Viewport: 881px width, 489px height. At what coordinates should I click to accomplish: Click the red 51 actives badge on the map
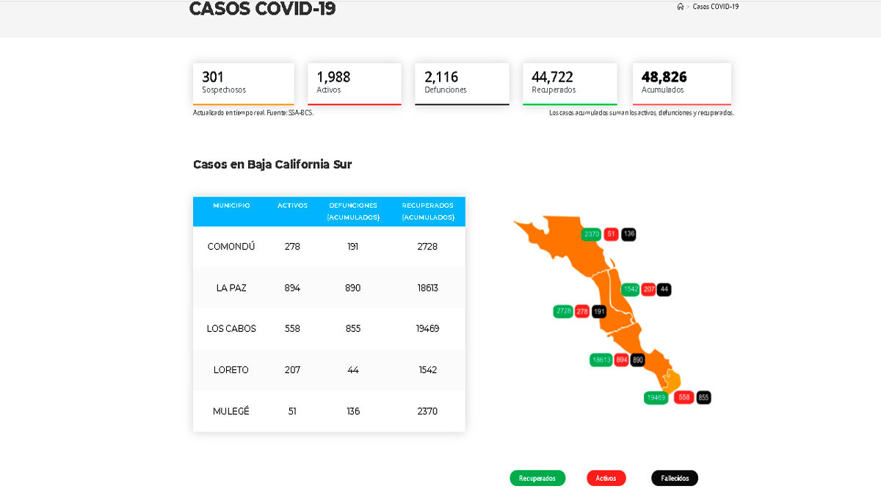[610, 234]
